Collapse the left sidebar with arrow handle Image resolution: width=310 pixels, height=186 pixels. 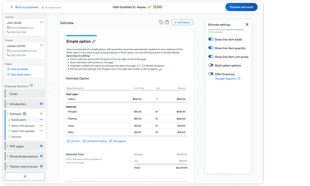(54, 90)
